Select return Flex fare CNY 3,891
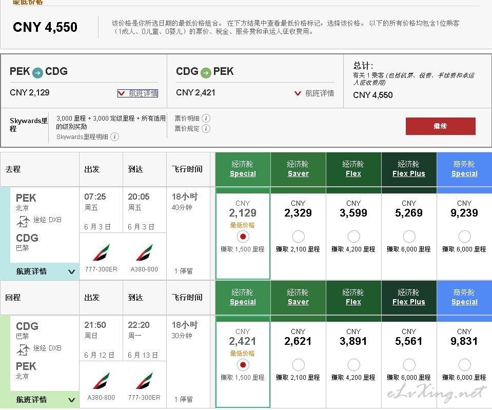The width and height of the screenshot is (492, 410). click(353, 365)
